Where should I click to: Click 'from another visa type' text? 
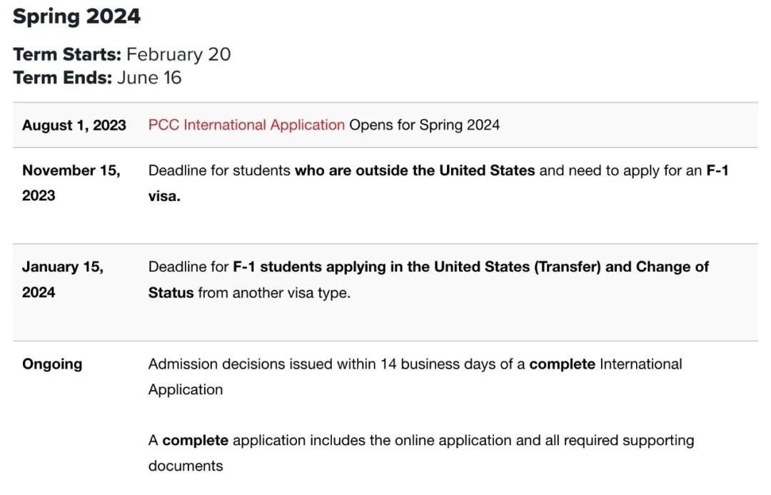[274, 292]
